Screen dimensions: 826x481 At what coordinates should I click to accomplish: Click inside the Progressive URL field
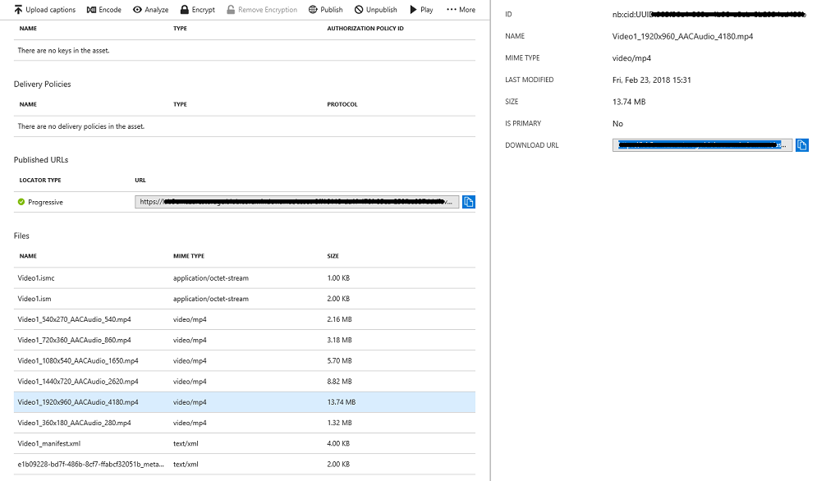(296, 201)
